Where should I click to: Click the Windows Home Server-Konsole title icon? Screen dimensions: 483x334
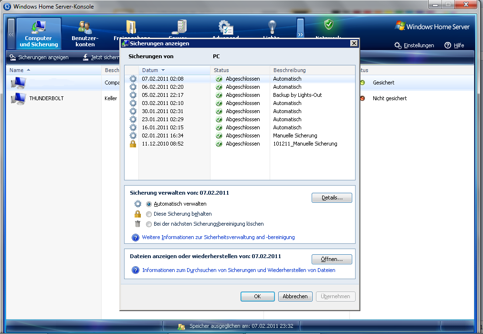7,6
